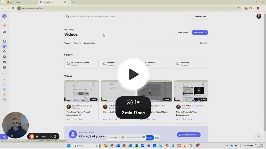The width and height of the screenshot is (266, 149).
Task: Open the Time Entry Tips video thumbnail
Action: pos(81,91)
